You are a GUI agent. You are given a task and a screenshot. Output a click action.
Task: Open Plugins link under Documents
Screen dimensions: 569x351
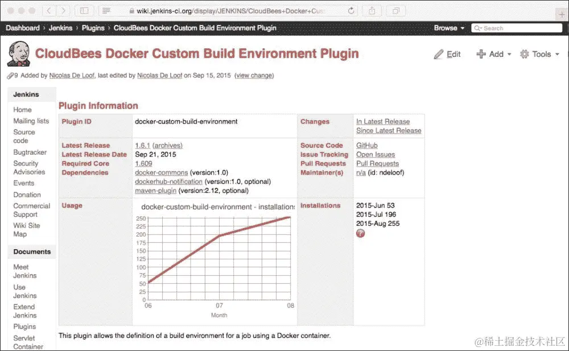coord(24,327)
